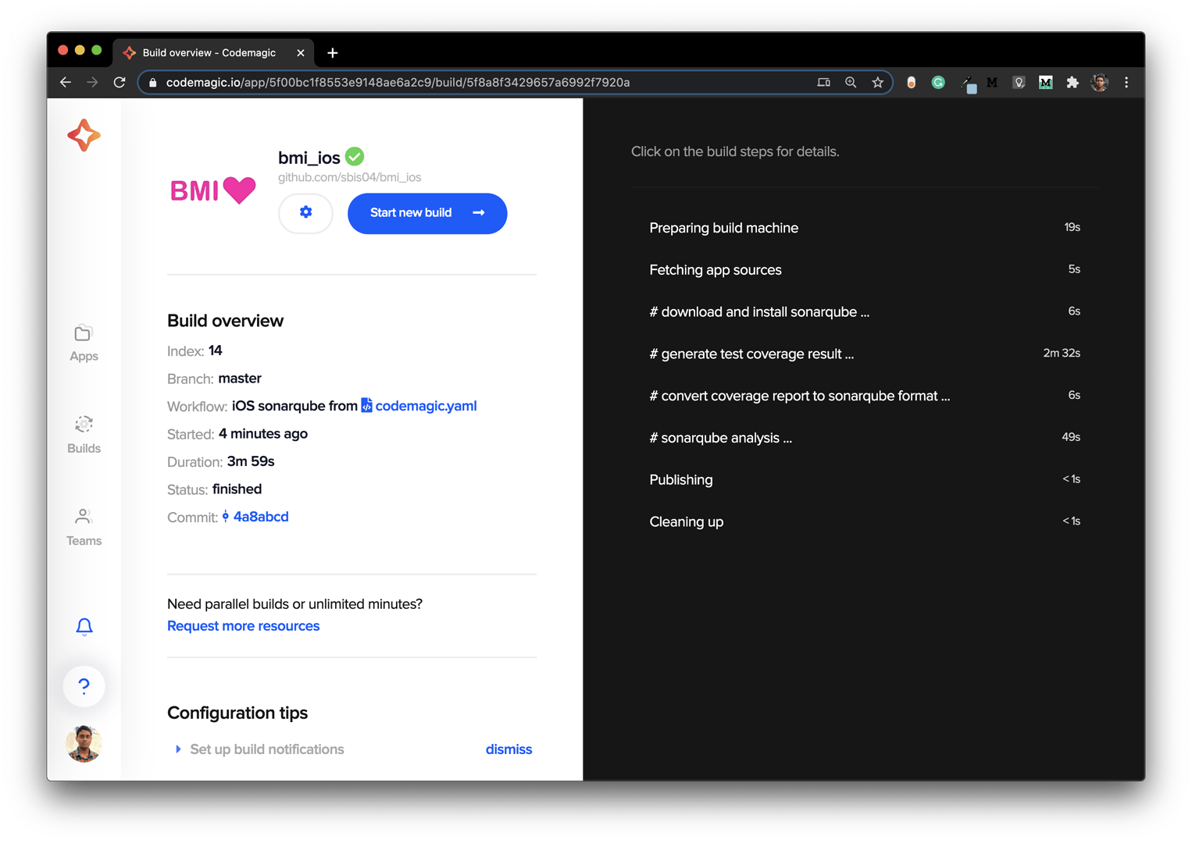The image size is (1192, 843).
Task: Open browser zoom magnifier icon
Action: pos(851,82)
